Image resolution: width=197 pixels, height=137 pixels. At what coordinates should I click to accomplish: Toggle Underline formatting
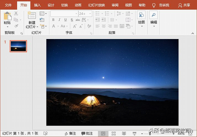65,20
